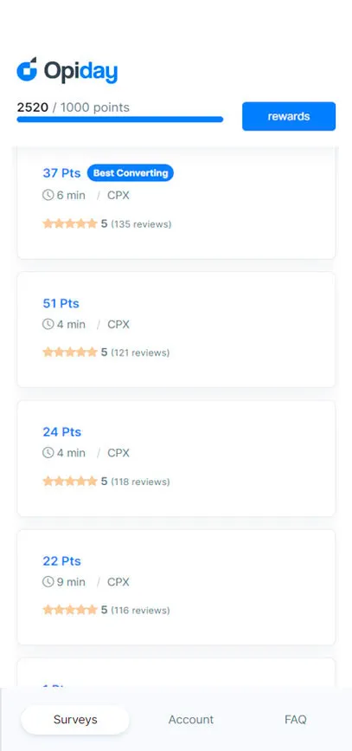This screenshot has width=352, height=751.
Task: Click star rating of 118 reviews survey
Action: [x=70, y=482]
